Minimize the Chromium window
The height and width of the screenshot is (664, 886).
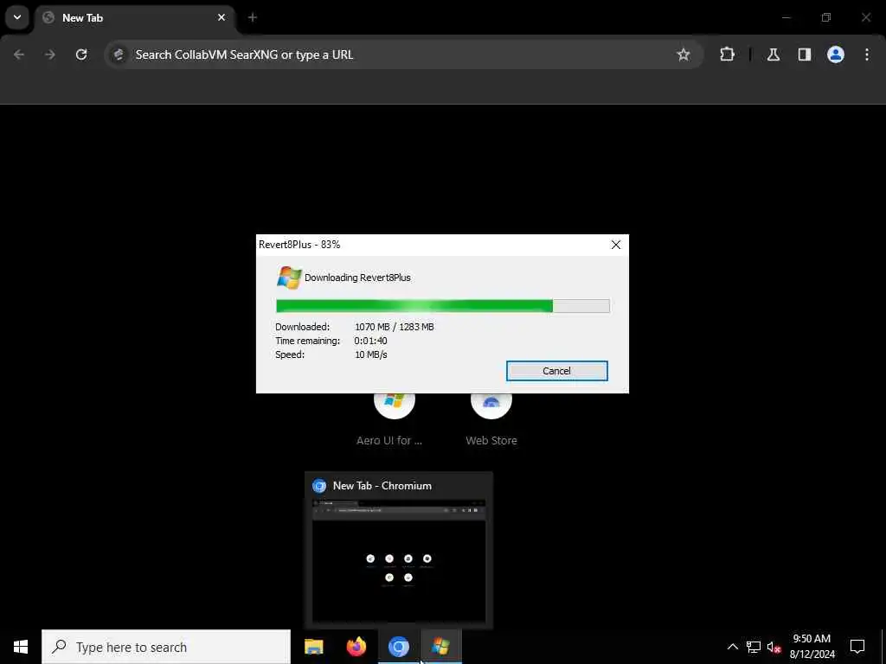(x=786, y=17)
